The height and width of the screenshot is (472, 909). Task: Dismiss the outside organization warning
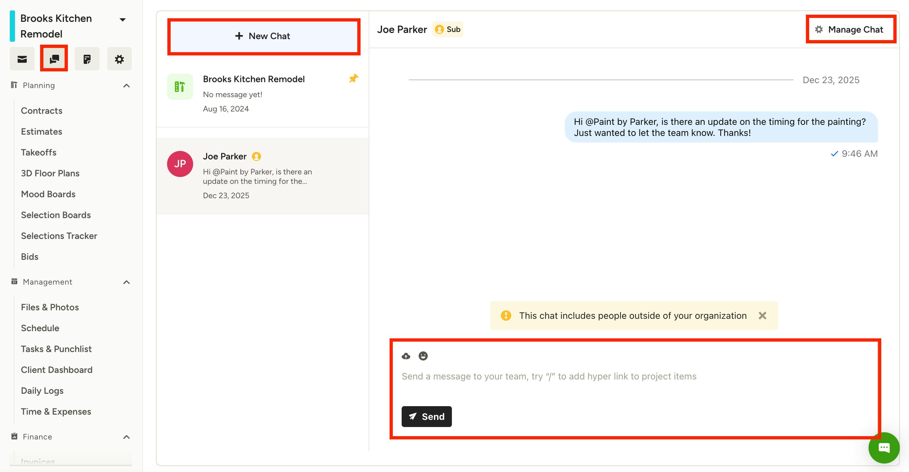click(762, 316)
